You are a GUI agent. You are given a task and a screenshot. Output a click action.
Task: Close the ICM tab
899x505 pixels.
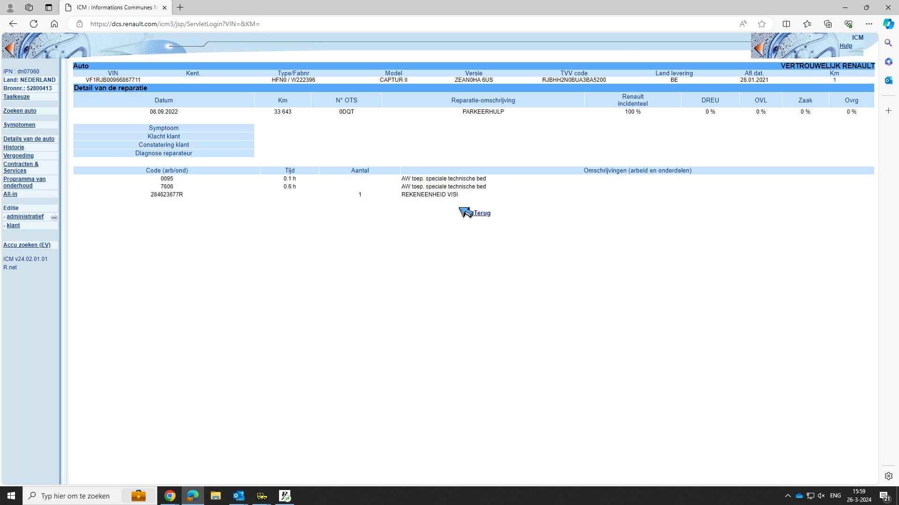tap(164, 7)
